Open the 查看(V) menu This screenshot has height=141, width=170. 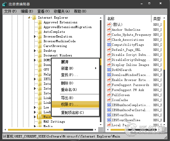point(43,11)
